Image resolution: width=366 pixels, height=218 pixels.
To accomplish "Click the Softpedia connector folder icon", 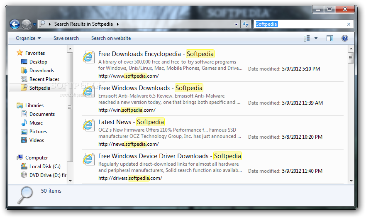I will (x=24, y=88).
